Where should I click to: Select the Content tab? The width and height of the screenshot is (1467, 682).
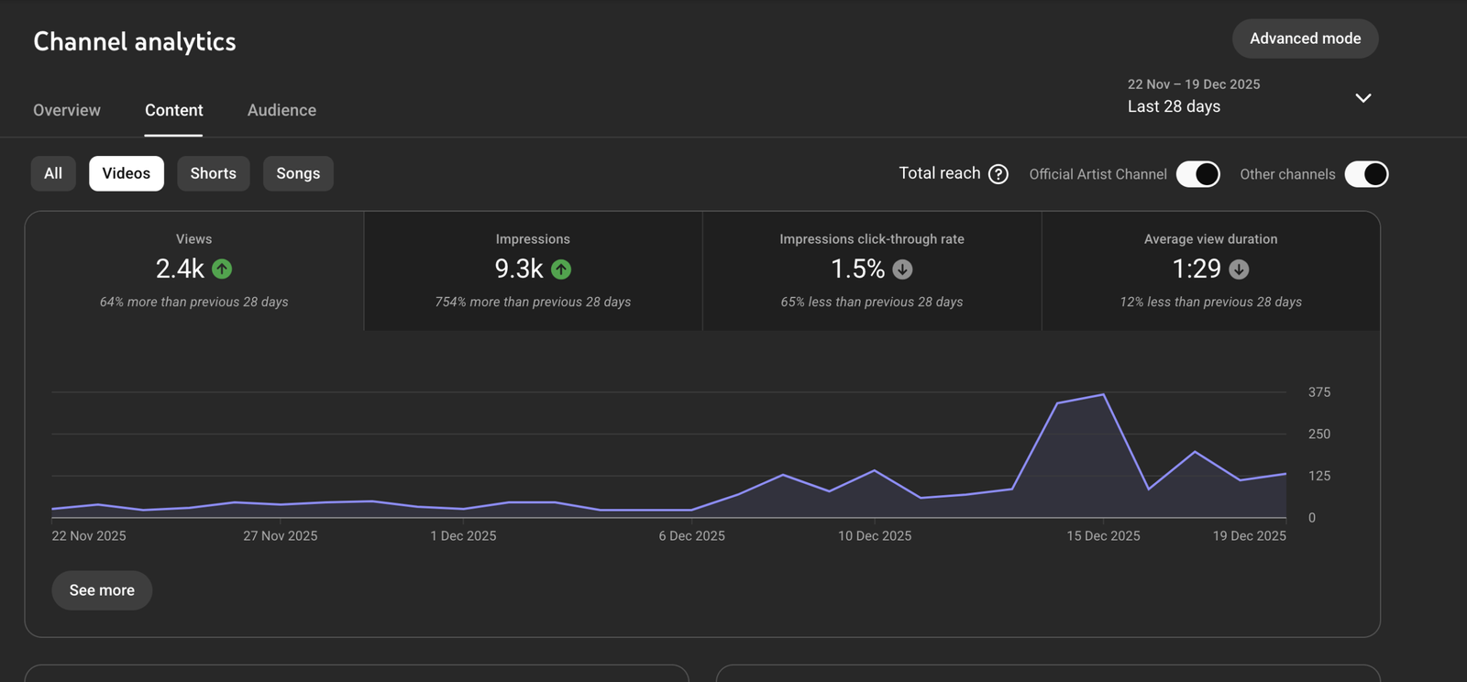(173, 110)
